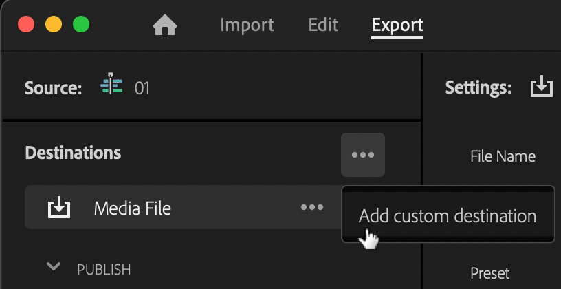
Task: Click the PUBLISH section header label
Action: pyautogui.click(x=104, y=270)
